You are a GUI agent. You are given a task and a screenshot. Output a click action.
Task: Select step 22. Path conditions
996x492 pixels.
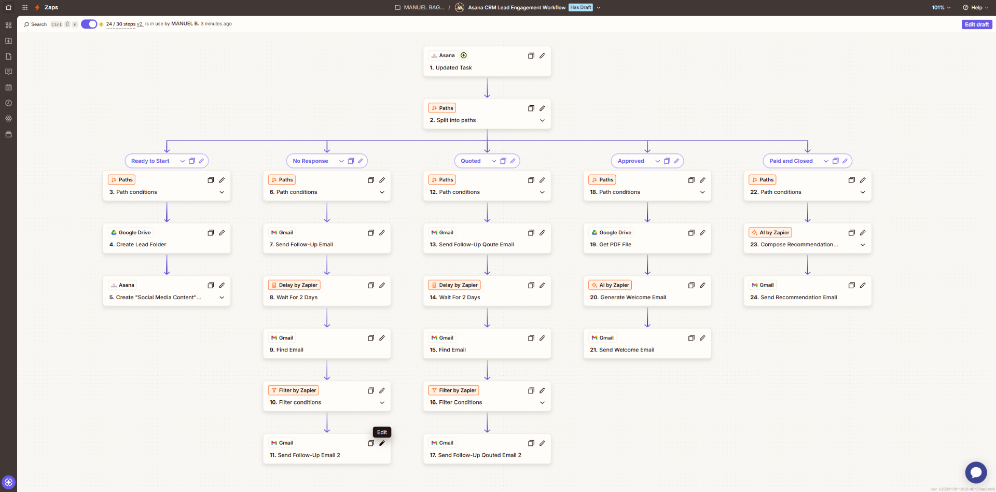coord(808,186)
